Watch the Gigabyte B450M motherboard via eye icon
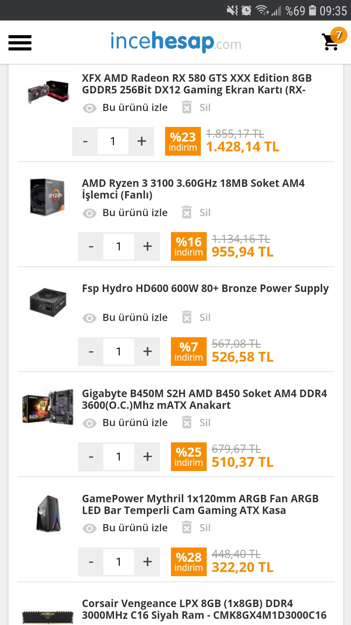 coord(89,423)
